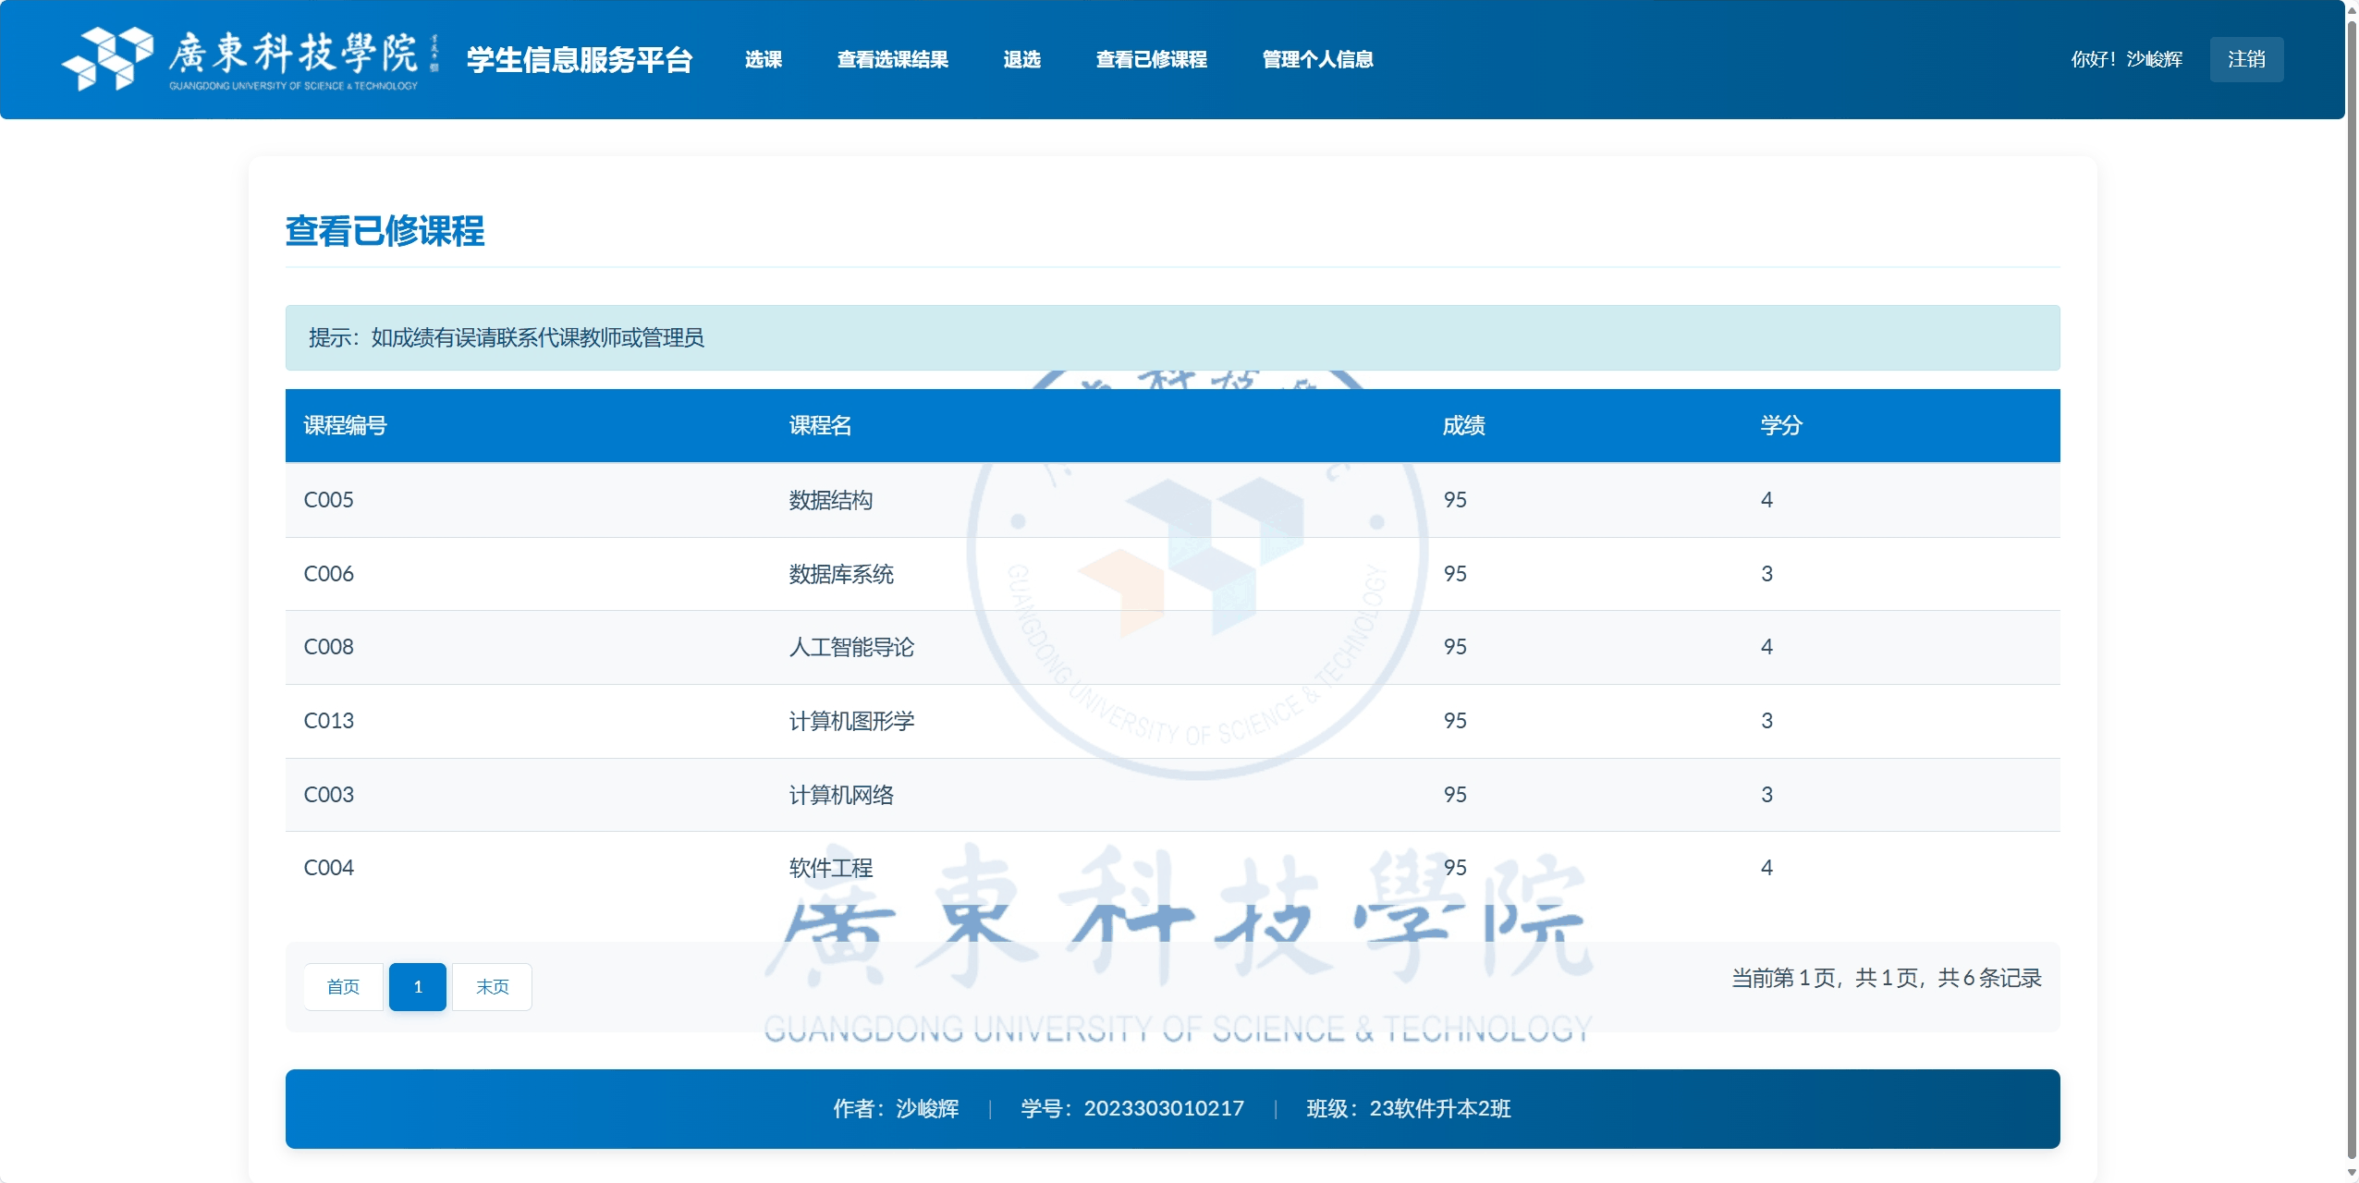Open 查看选课结果 in navigation bar
The height and width of the screenshot is (1183, 2359).
point(892,59)
